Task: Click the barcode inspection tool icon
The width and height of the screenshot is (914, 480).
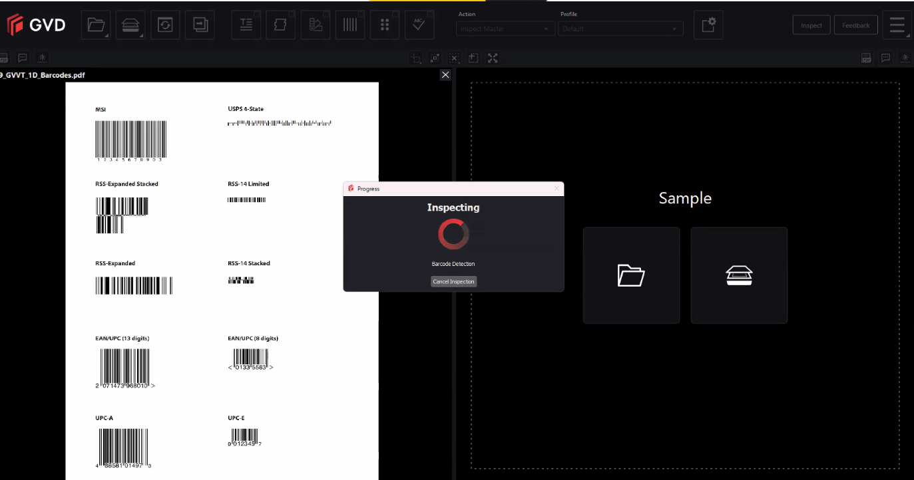Action: [x=349, y=25]
